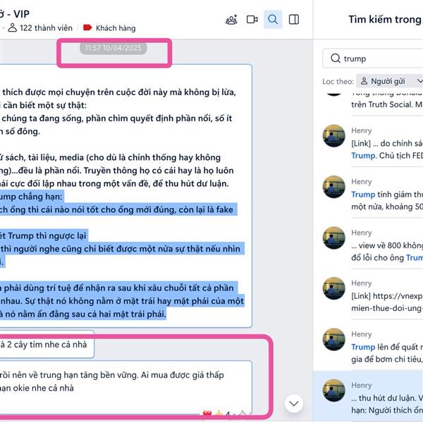The width and height of the screenshot is (423, 423).
Task: Click the search field containing trump
Action: pos(372,59)
